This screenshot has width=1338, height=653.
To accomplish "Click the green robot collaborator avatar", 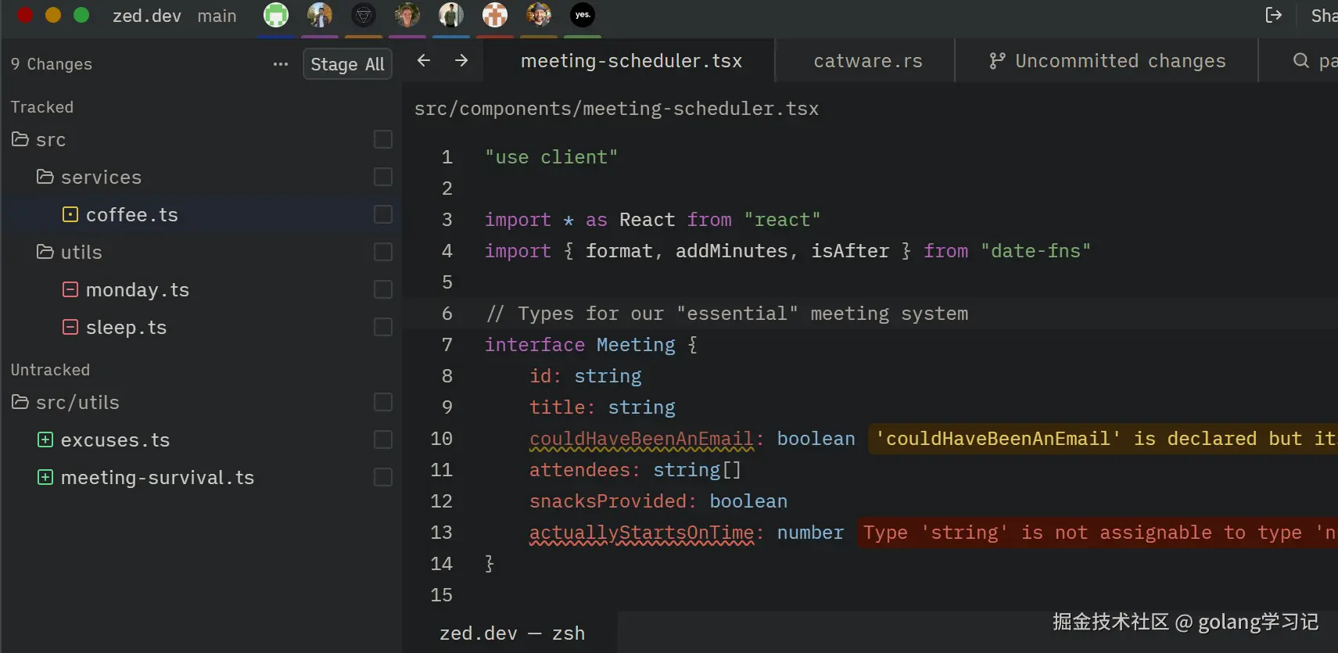I will (x=276, y=15).
